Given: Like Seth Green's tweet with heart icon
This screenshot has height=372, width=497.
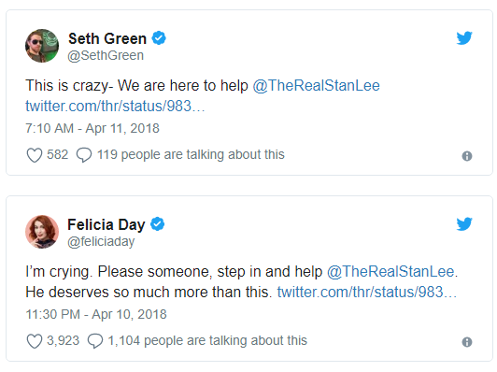Looking at the screenshot, I should (x=35, y=155).
